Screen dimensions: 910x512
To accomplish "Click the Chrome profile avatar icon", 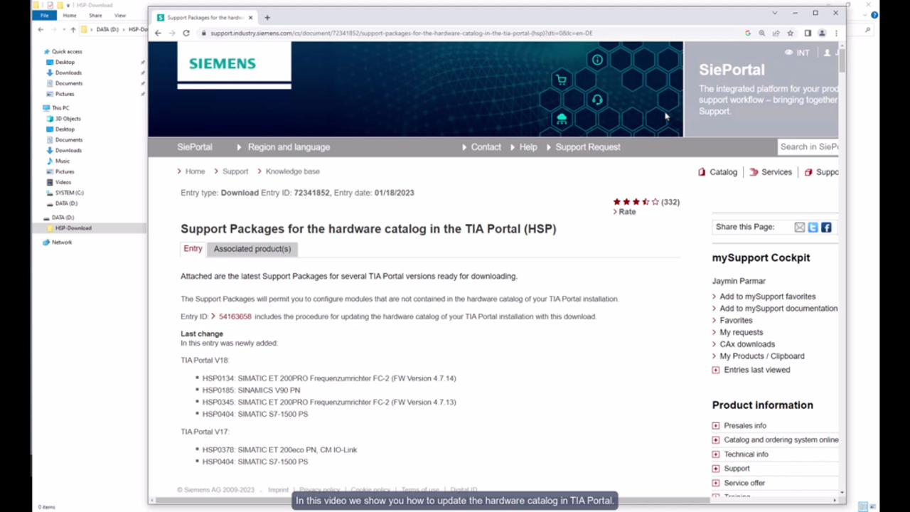I will pyautogui.click(x=822, y=33).
